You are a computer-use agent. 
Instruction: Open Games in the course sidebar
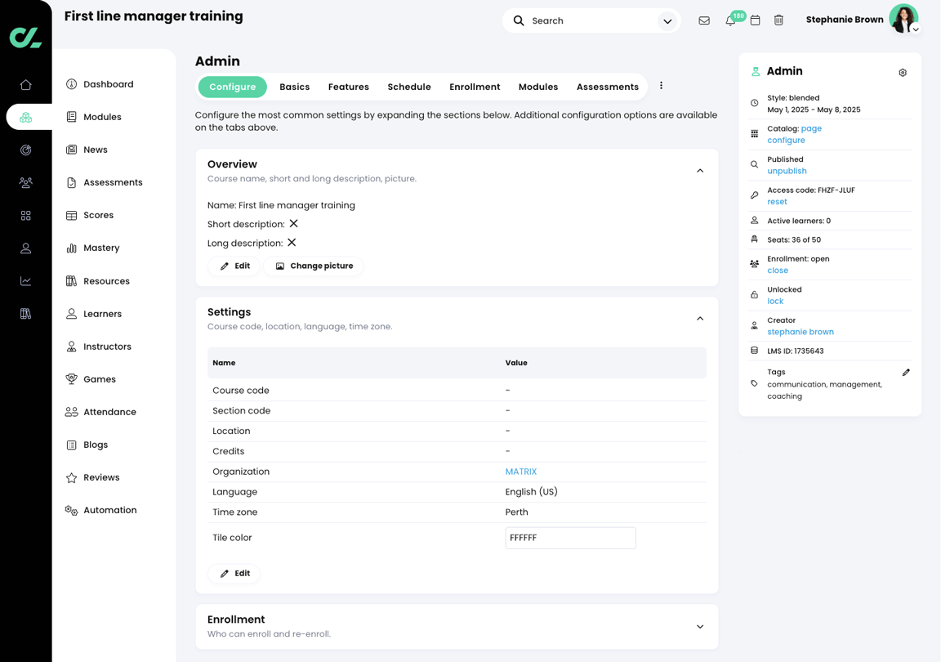click(x=91, y=379)
